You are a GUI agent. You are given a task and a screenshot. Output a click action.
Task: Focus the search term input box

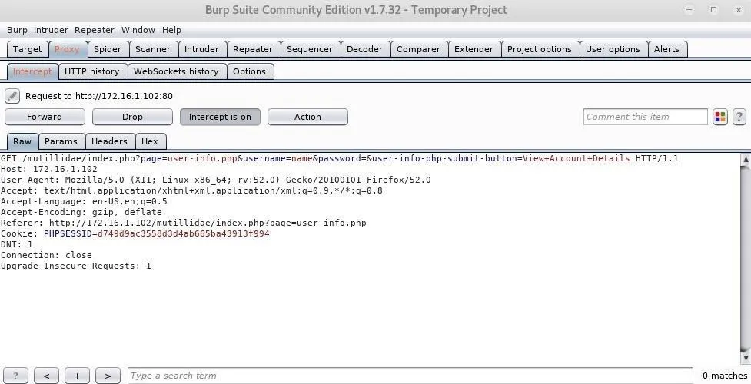(x=410, y=376)
